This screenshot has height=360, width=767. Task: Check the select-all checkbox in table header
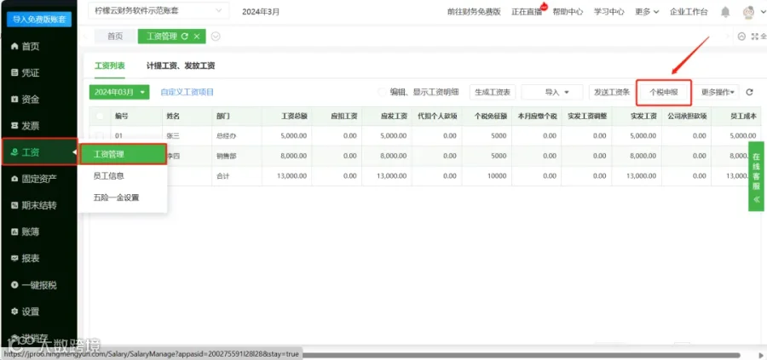pos(100,117)
